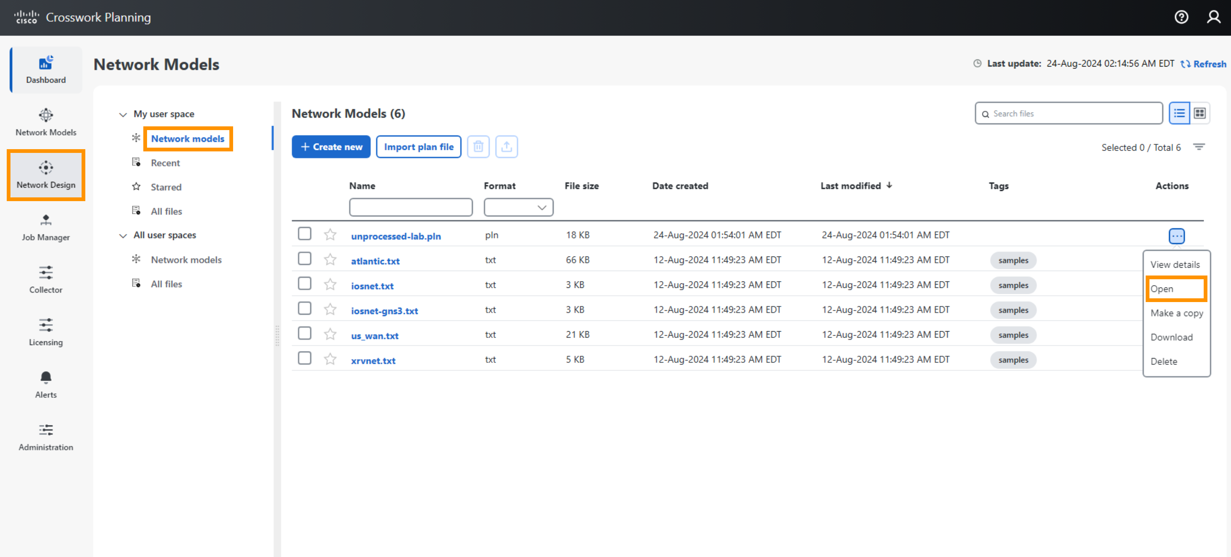Open the Collector section
Screen dimensions: 1231x557
(x=46, y=280)
